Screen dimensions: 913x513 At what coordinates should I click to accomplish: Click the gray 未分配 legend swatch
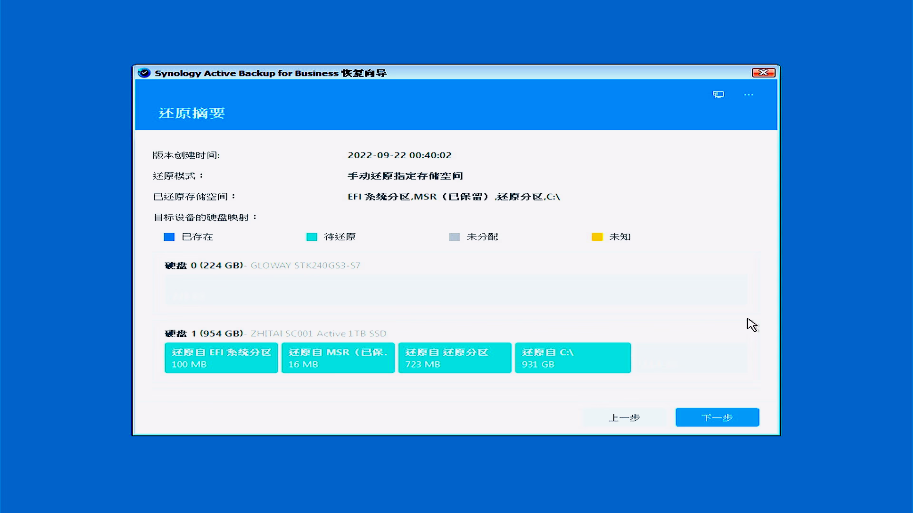[454, 237]
